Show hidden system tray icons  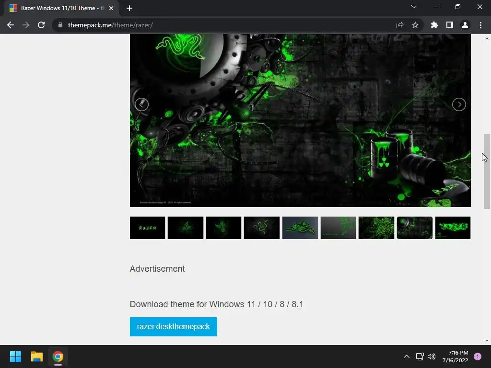407,356
